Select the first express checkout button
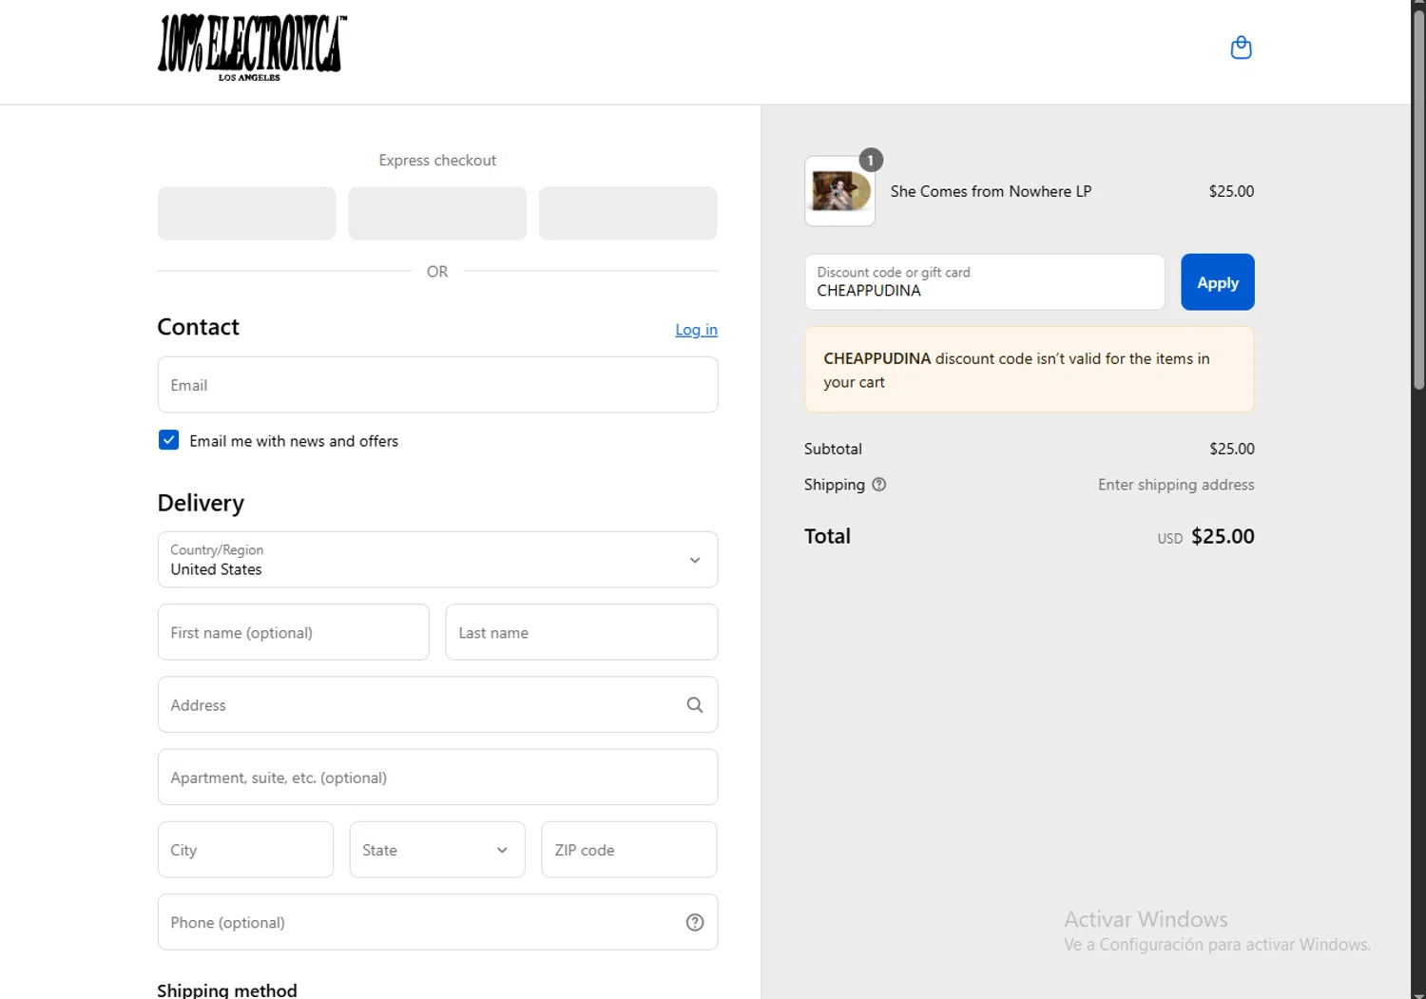The height and width of the screenshot is (999, 1426). (x=246, y=213)
